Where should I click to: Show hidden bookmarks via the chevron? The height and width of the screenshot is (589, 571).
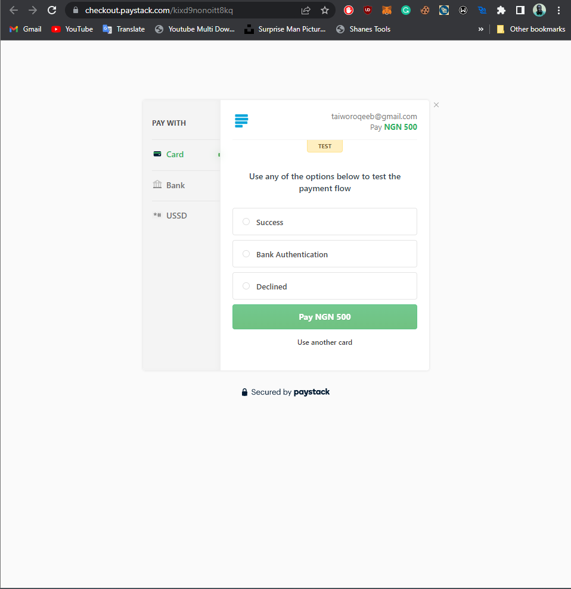point(481,29)
